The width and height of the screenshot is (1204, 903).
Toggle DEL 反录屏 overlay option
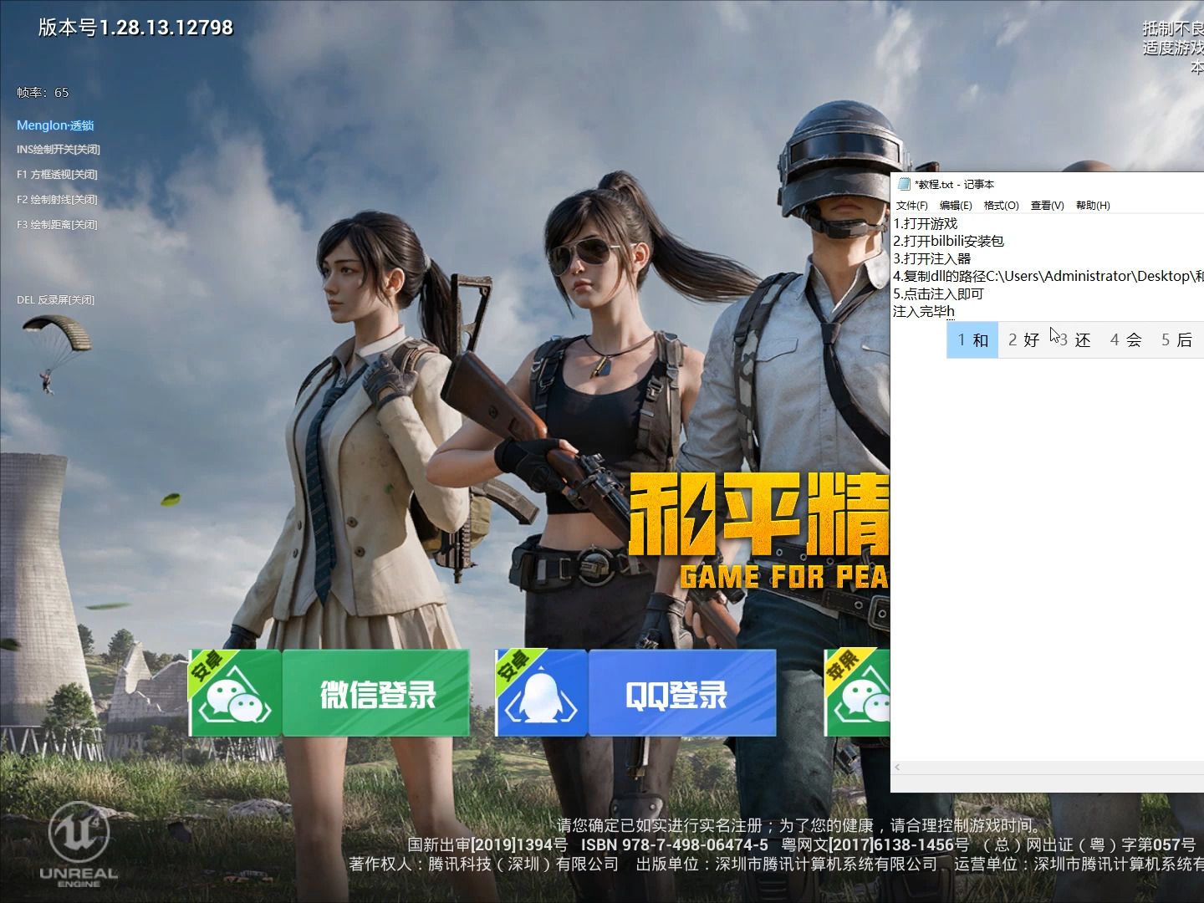[55, 300]
